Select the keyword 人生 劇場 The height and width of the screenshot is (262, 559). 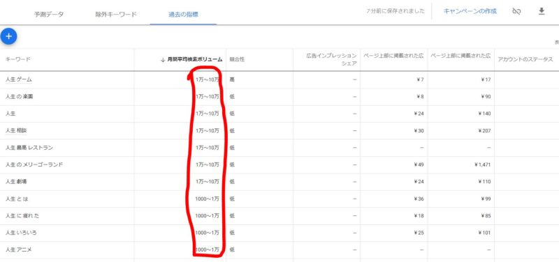(16, 182)
